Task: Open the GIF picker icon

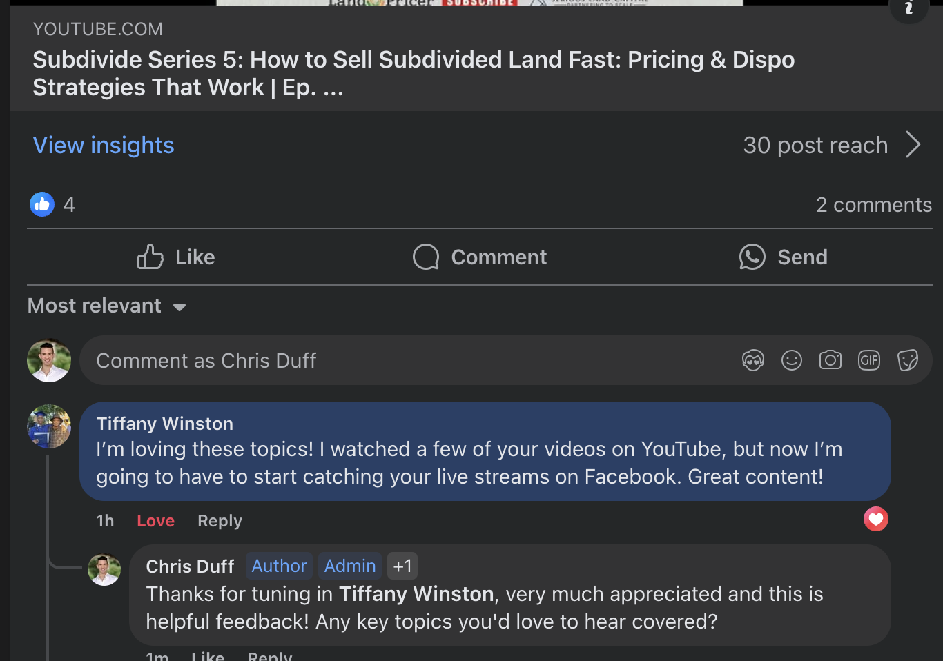Action: point(868,360)
